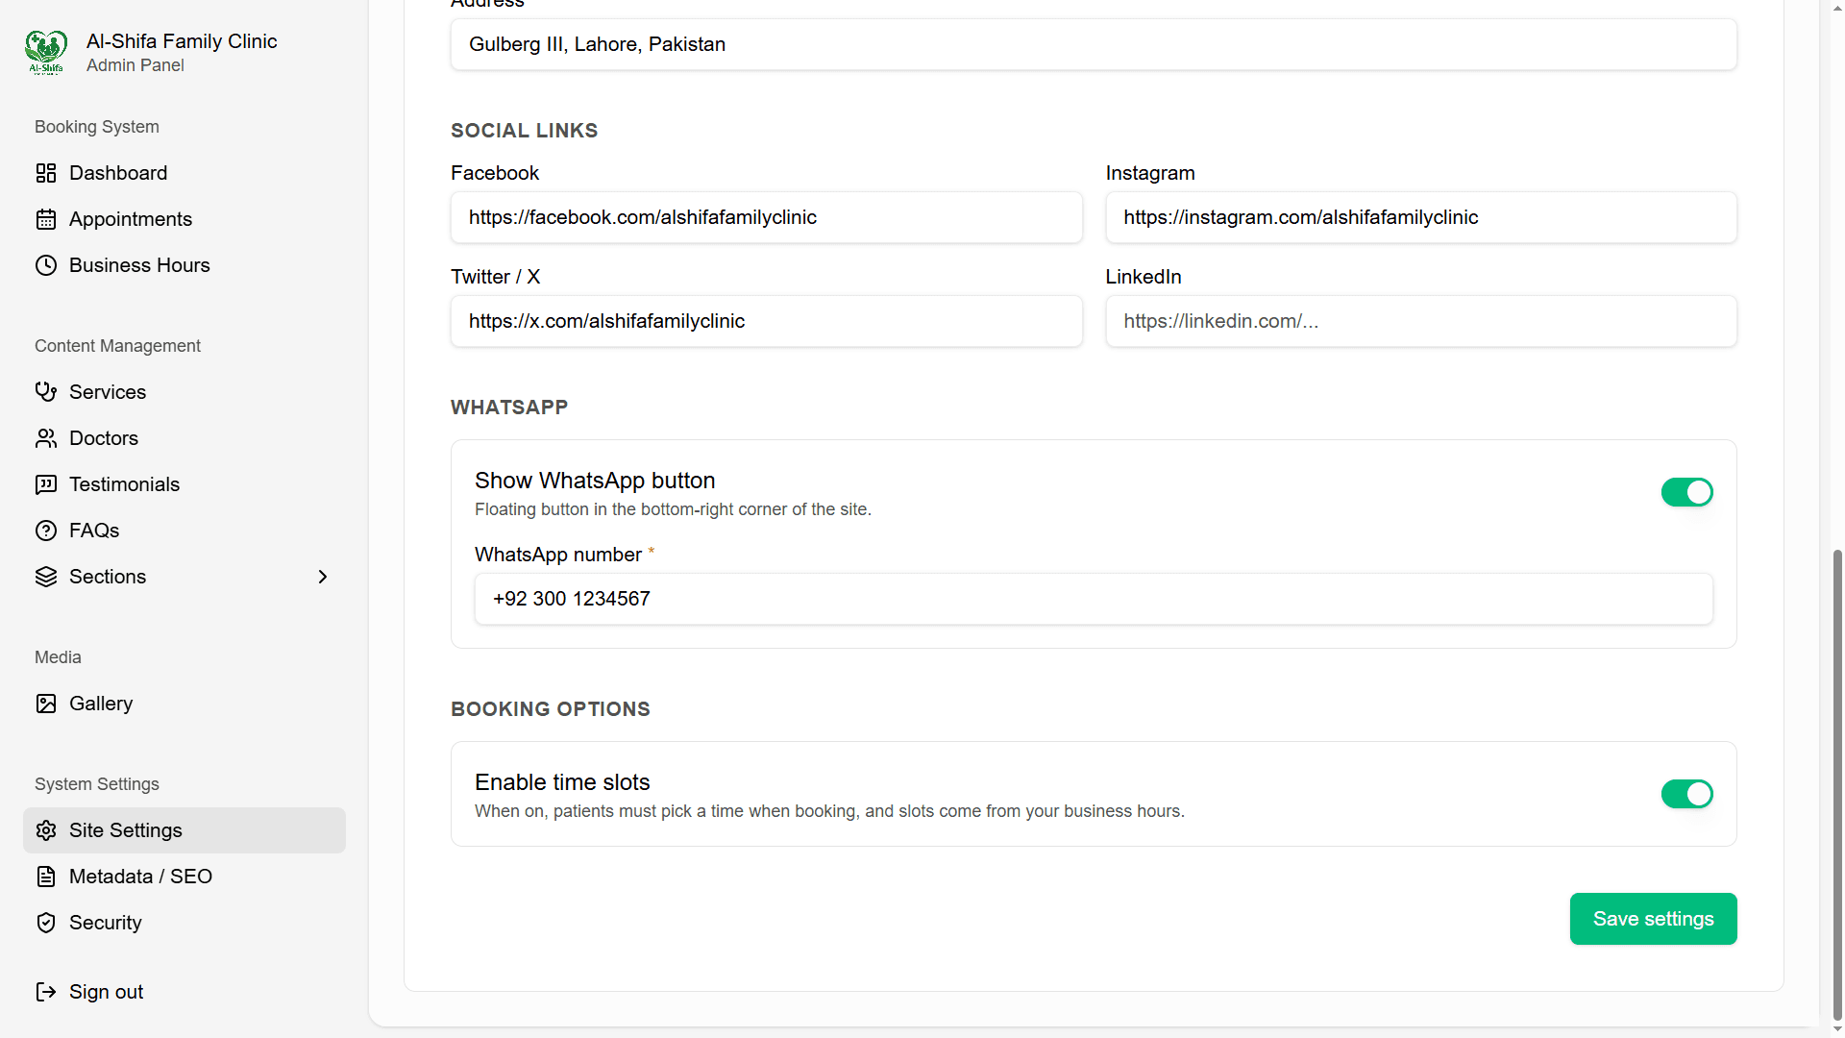This screenshot has width=1845, height=1038.
Task: Open Metadata / SEO settings
Action: click(184, 877)
